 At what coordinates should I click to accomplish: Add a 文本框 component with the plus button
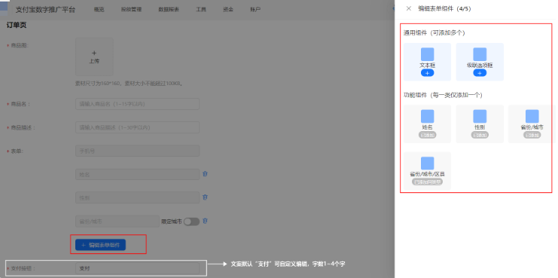[428, 73]
